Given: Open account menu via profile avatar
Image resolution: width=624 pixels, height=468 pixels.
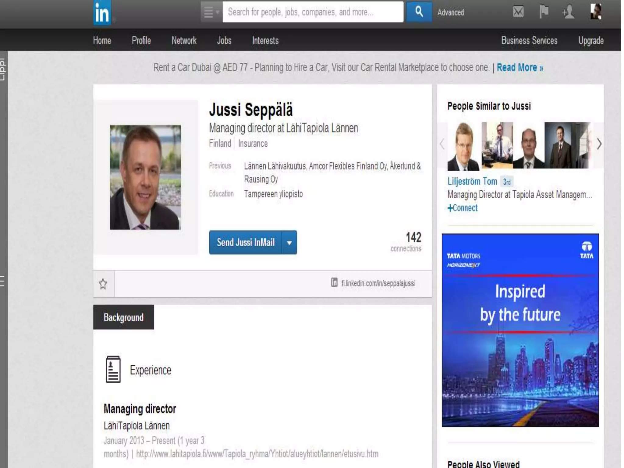Looking at the screenshot, I should [596, 12].
